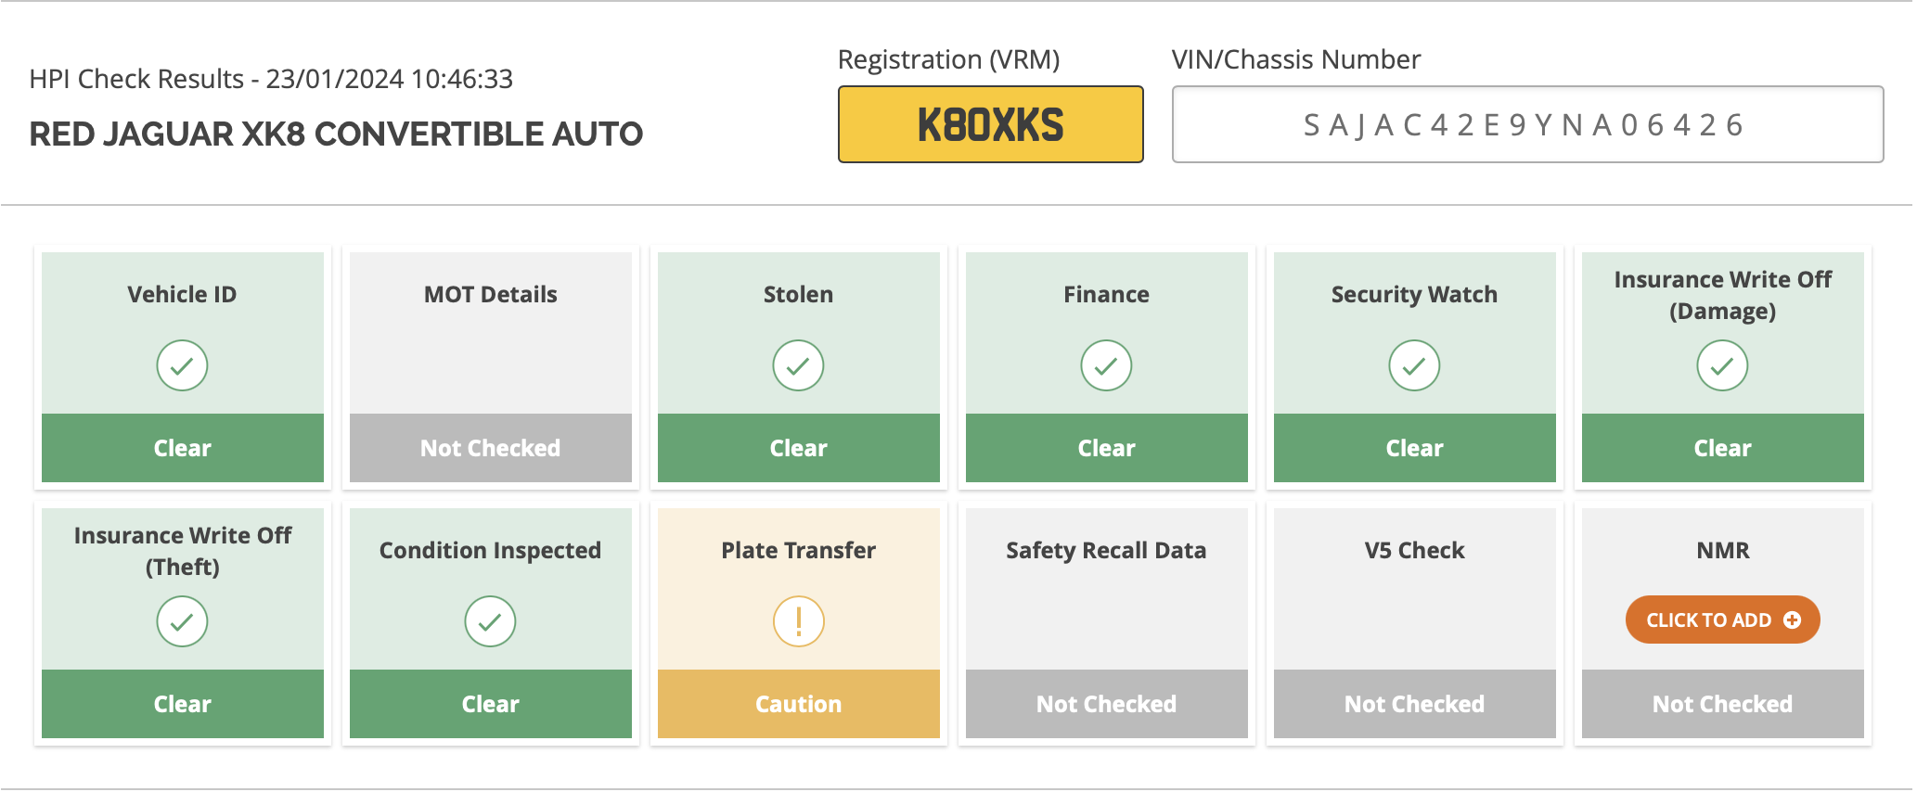Viewport: 1917px width, 792px height.
Task: Click the Finance checkmark icon
Action: pos(1106,365)
